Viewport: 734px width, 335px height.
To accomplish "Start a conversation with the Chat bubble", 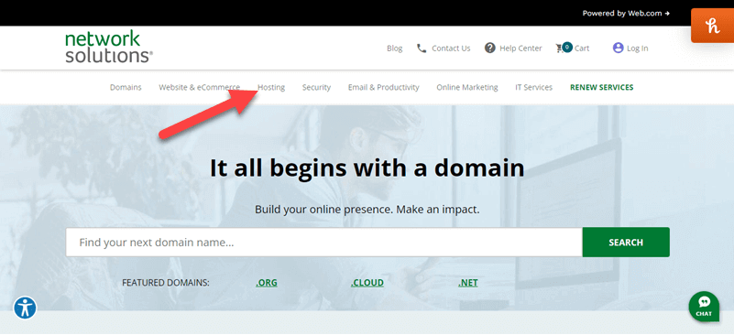I will (704, 307).
